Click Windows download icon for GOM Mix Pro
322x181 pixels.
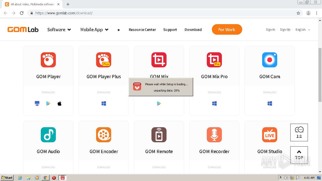point(214,104)
